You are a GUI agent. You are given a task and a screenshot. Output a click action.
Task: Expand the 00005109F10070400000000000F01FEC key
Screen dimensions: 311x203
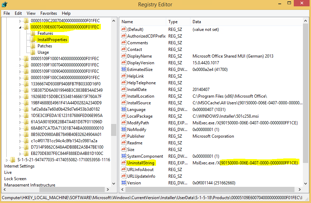[20, 65]
